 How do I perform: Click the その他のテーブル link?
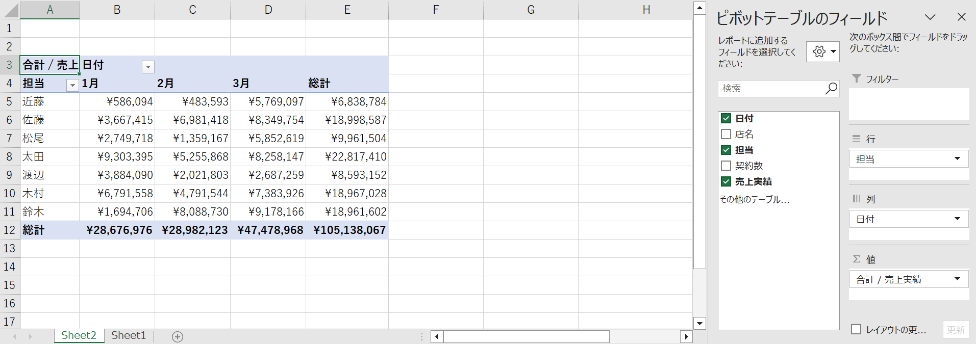click(754, 199)
